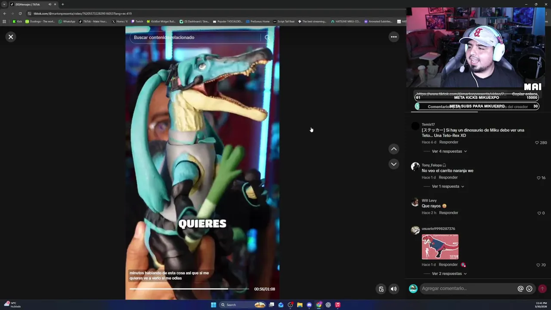
Task: Open Will Levy's avatar
Action: [415, 202]
